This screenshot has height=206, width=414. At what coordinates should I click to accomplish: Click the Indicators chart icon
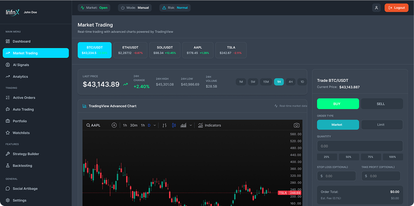[x=201, y=125]
